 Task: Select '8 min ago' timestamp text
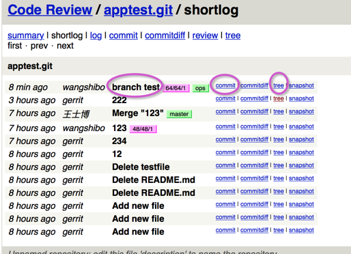(28, 87)
